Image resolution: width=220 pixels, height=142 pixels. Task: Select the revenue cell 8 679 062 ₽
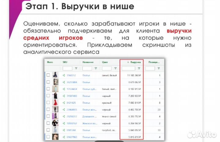click(x=134, y=82)
